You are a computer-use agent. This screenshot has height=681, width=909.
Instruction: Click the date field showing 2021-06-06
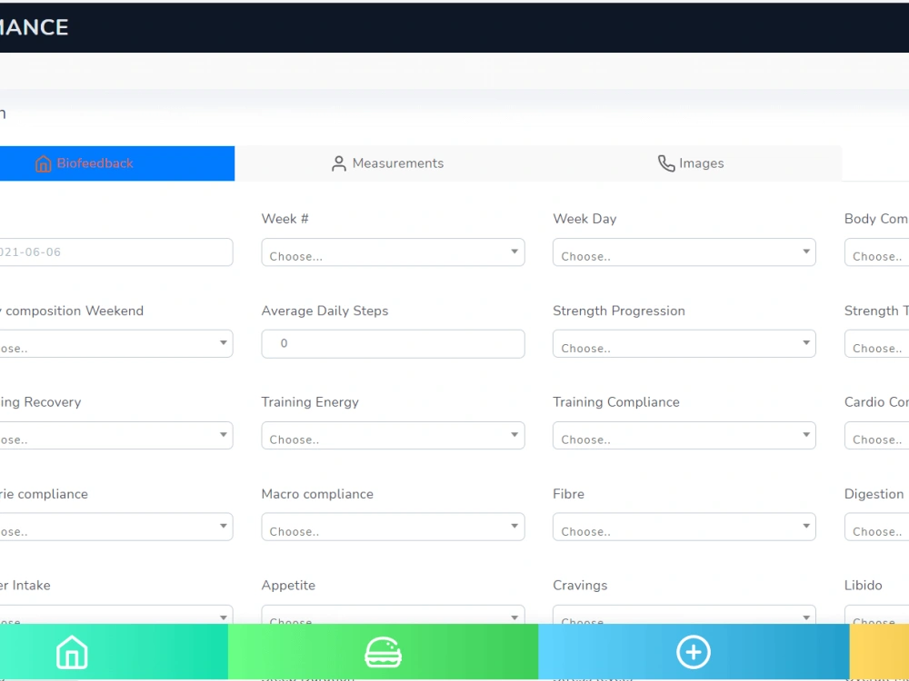(x=116, y=252)
